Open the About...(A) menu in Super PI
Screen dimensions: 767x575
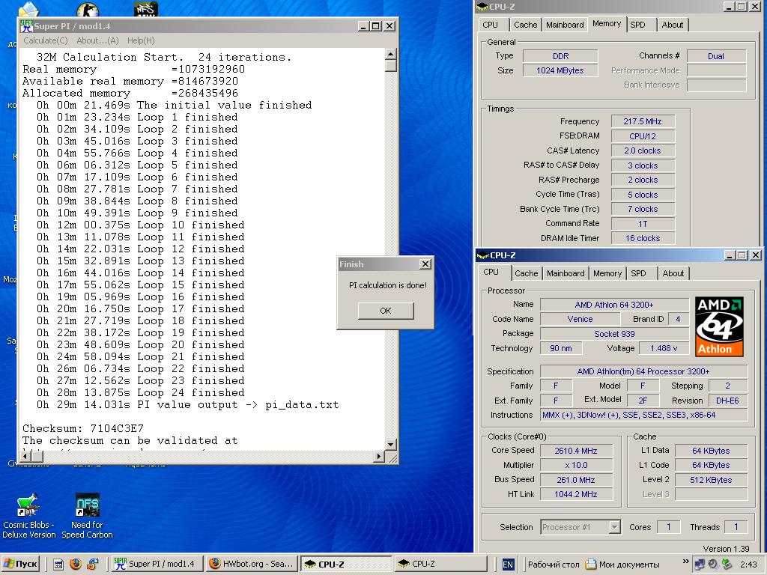coord(97,40)
